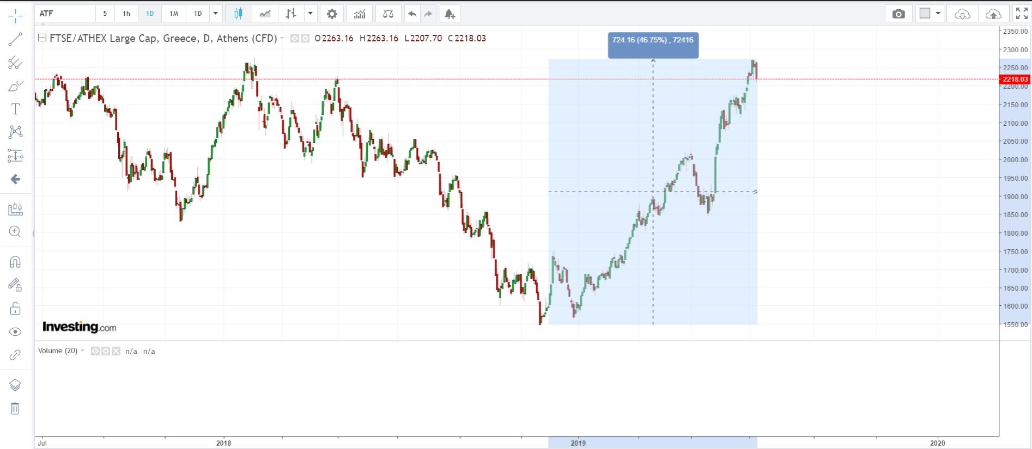Expand the time interval dropdown arrow
The width and height of the screenshot is (1032, 449).
pos(216,14)
